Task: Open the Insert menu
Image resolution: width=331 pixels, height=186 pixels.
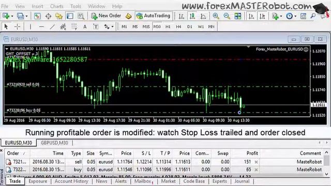Action: pos(37,6)
